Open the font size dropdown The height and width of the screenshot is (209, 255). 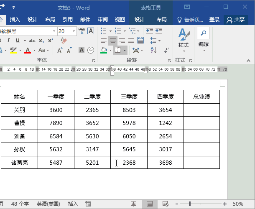[74, 31]
